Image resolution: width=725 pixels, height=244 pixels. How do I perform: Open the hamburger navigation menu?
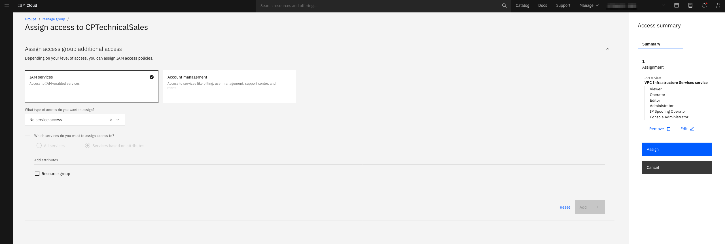(x=7, y=5)
